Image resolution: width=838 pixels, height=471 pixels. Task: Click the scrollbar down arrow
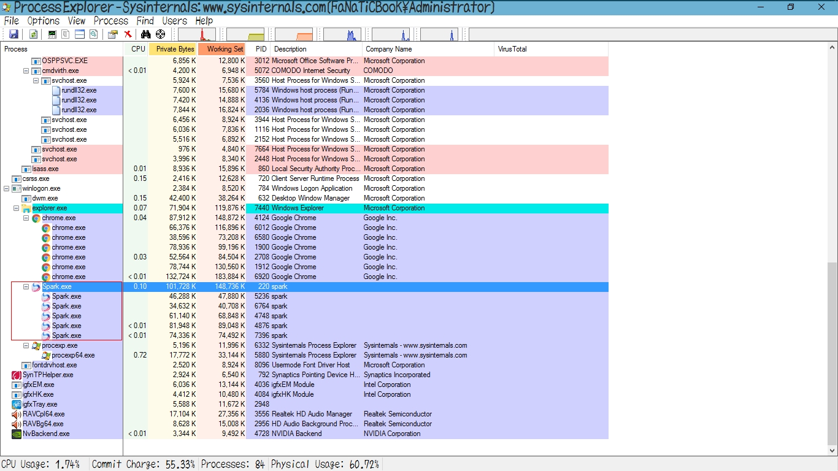(832, 450)
